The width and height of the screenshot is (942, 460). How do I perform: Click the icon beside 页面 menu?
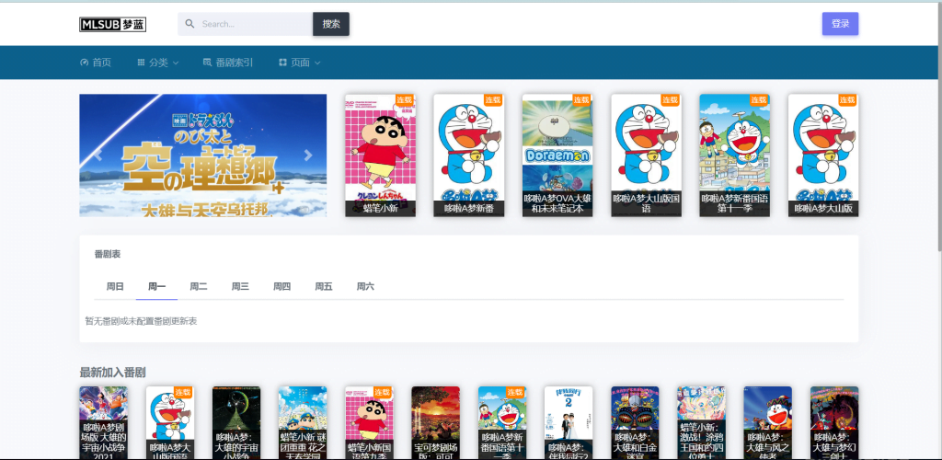[283, 63]
